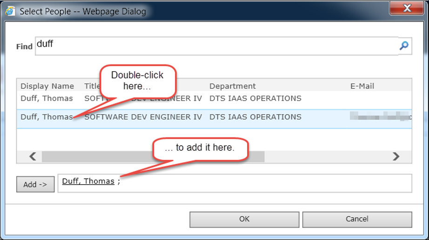The height and width of the screenshot is (240, 429).
Task: Select the first Duff, Thomas result row
Action: coord(47,98)
